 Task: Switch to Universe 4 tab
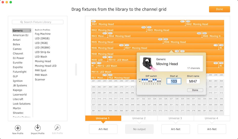point(211,118)
